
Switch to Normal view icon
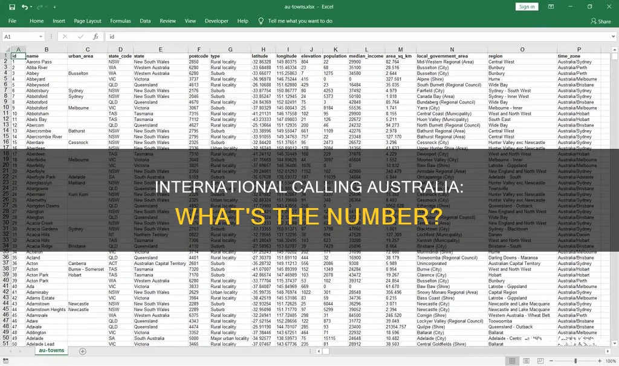pyautogui.click(x=512, y=361)
